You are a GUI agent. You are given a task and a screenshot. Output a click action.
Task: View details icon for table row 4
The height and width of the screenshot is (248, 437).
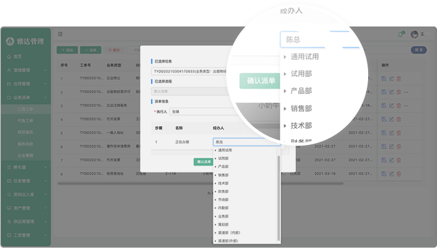coord(384,119)
